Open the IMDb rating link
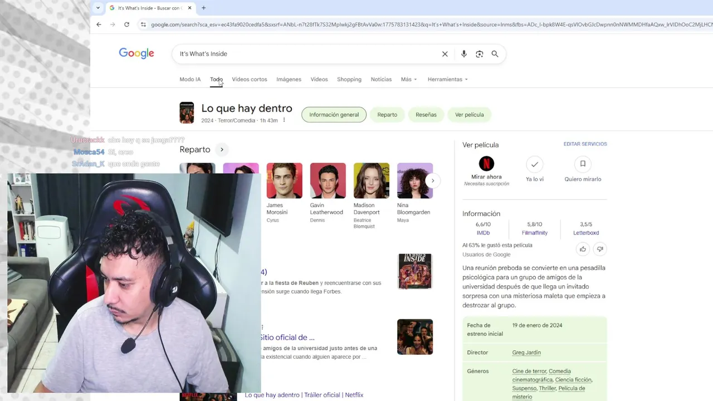 (483, 233)
